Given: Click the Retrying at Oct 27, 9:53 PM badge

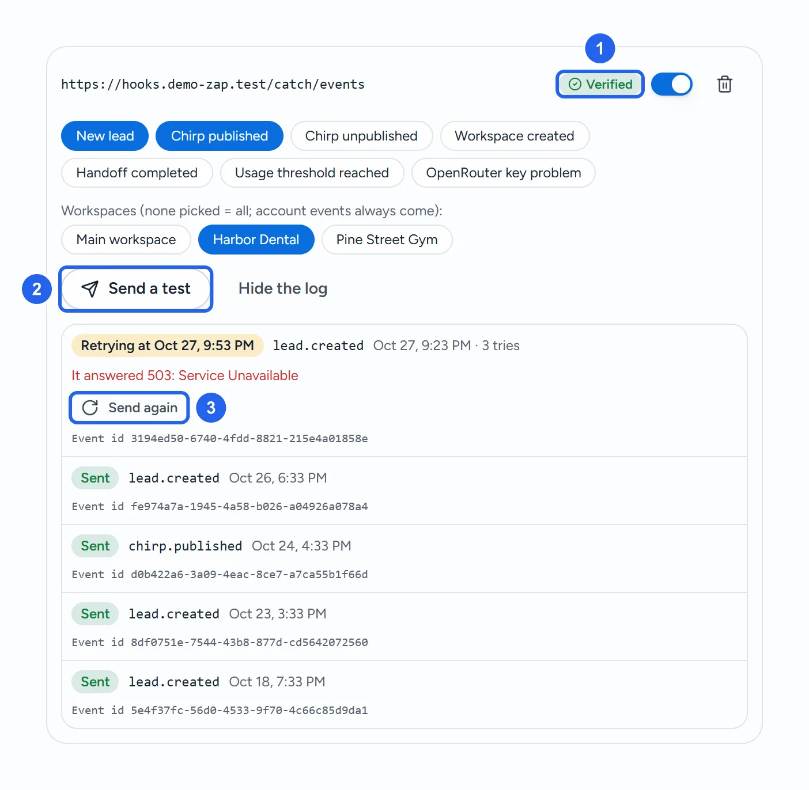Looking at the screenshot, I should tap(168, 345).
